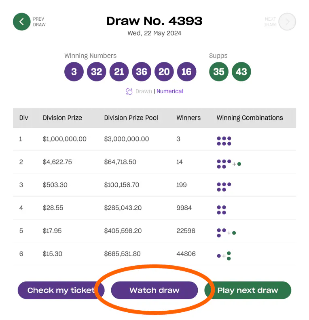Viewport: 309px width, 320px height.
Task: Select winning number ball 32
Action: pyautogui.click(x=96, y=72)
